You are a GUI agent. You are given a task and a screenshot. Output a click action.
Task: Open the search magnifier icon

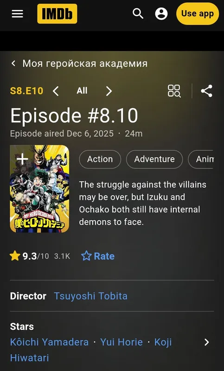[138, 13]
